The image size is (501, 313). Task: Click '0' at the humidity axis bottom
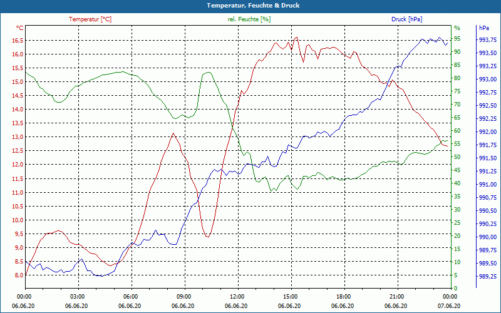pos(456,289)
